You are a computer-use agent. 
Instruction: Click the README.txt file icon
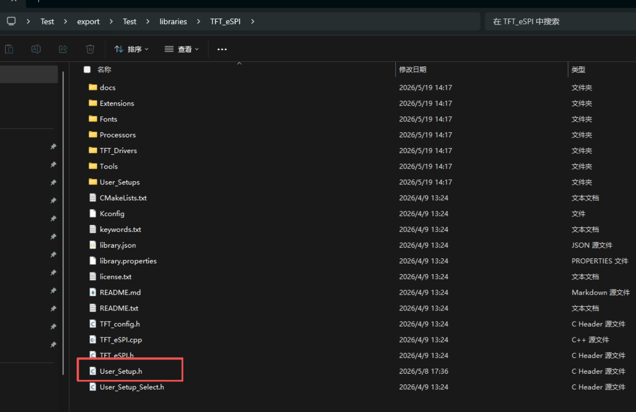93,308
